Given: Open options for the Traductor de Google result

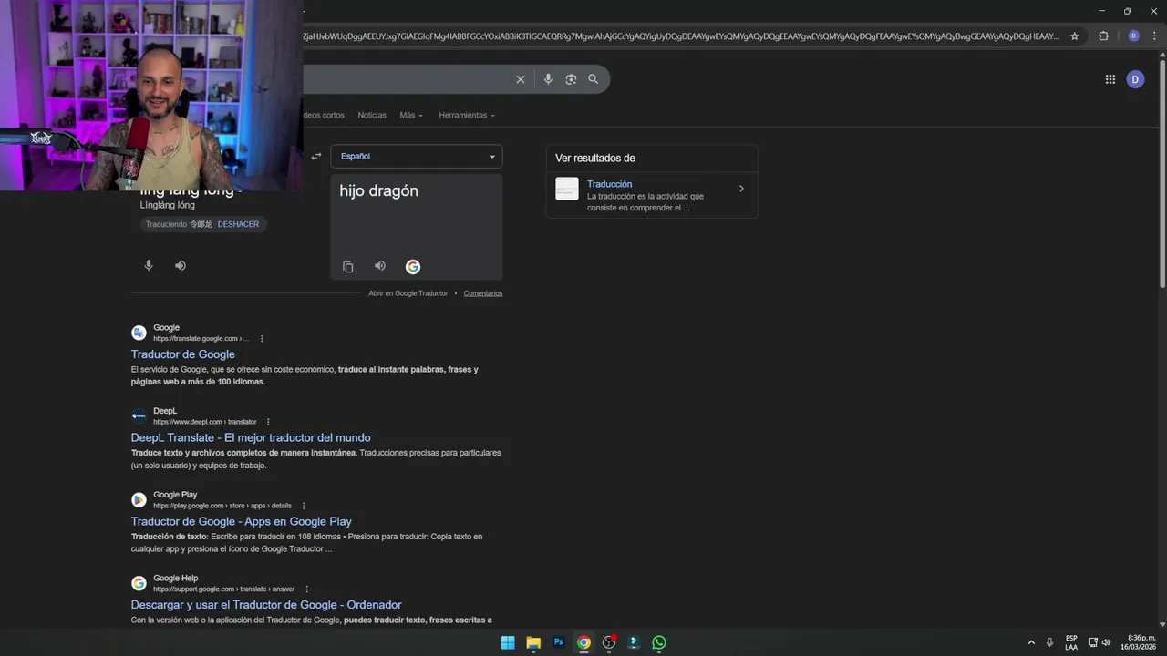Looking at the screenshot, I should 262,339.
